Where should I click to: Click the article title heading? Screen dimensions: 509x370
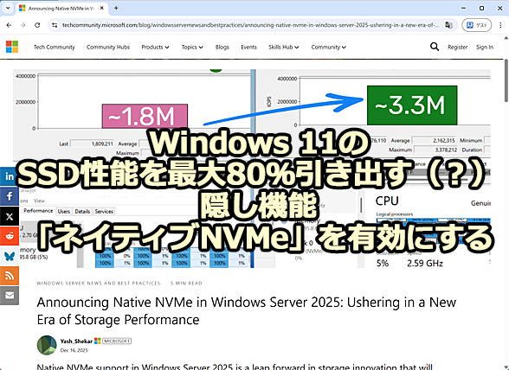pyautogui.click(x=247, y=311)
